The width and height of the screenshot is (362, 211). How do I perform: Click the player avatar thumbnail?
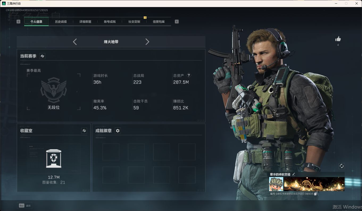tap(276, 184)
